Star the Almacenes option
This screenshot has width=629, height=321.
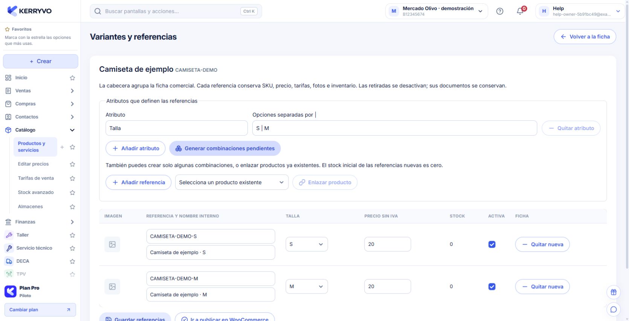(72, 207)
